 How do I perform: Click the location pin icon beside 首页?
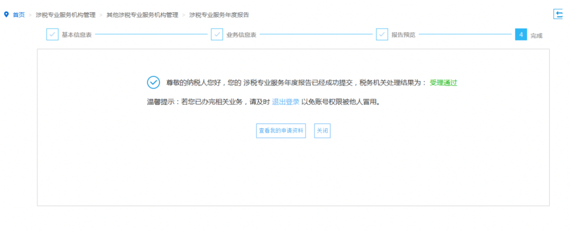click(6, 15)
